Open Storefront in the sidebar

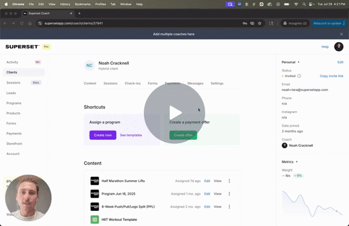coord(24,144)
